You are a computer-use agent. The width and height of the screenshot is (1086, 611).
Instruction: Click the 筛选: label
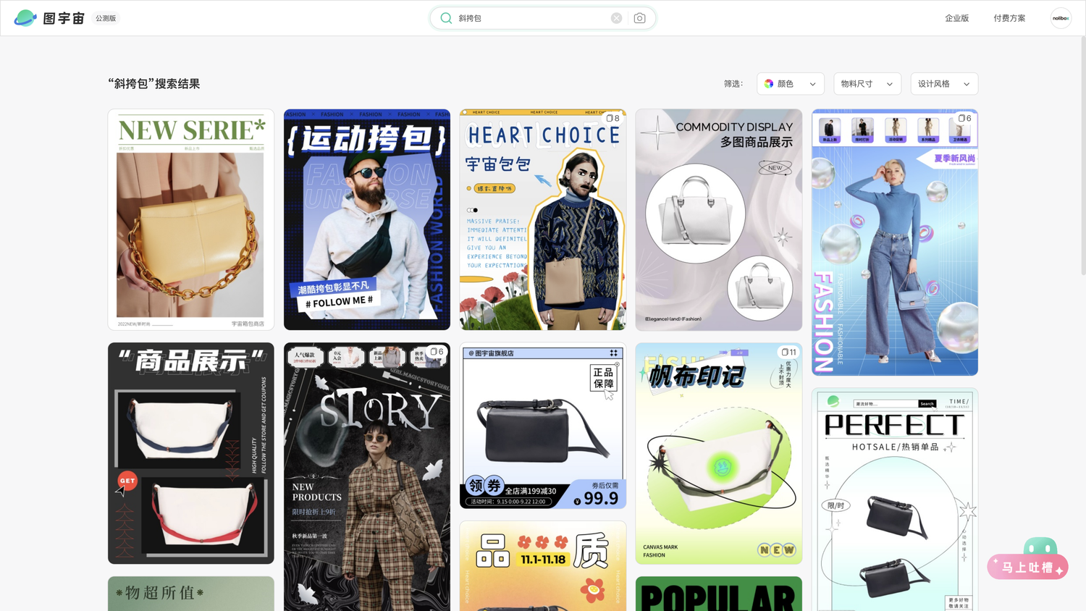click(733, 84)
